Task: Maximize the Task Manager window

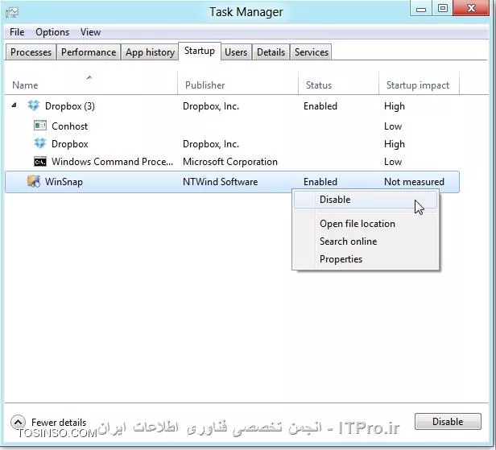Action: click(443, 8)
